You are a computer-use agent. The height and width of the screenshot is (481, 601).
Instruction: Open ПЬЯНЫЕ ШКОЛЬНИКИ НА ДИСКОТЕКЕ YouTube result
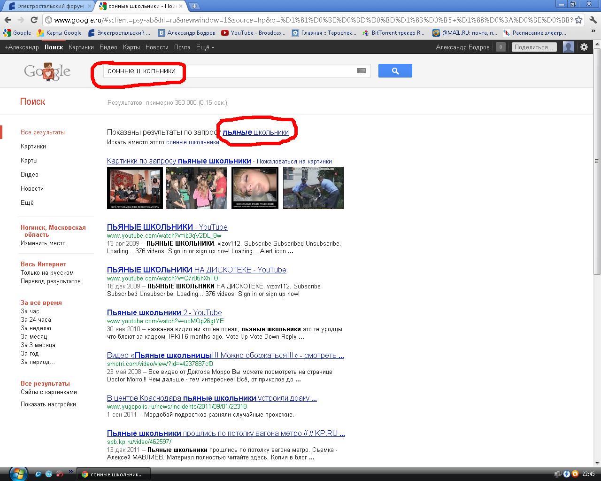click(x=197, y=270)
